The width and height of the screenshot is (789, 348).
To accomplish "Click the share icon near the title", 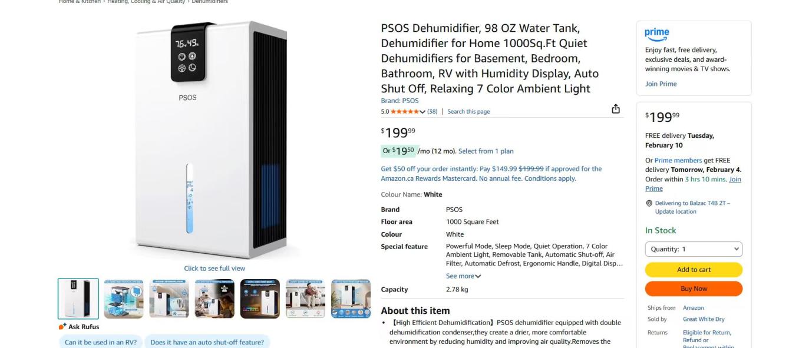I will coord(616,109).
